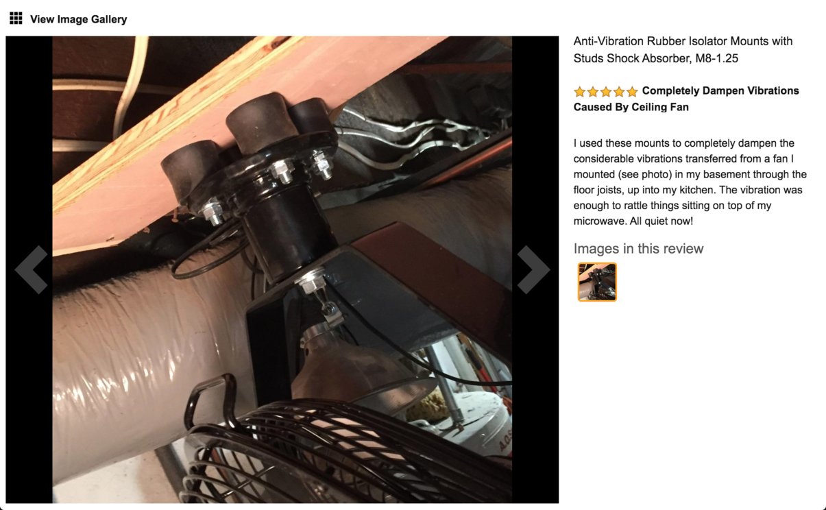This screenshot has height=510, width=826.
Task: Click the five-star rating icons
Action: tap(606, 91)
